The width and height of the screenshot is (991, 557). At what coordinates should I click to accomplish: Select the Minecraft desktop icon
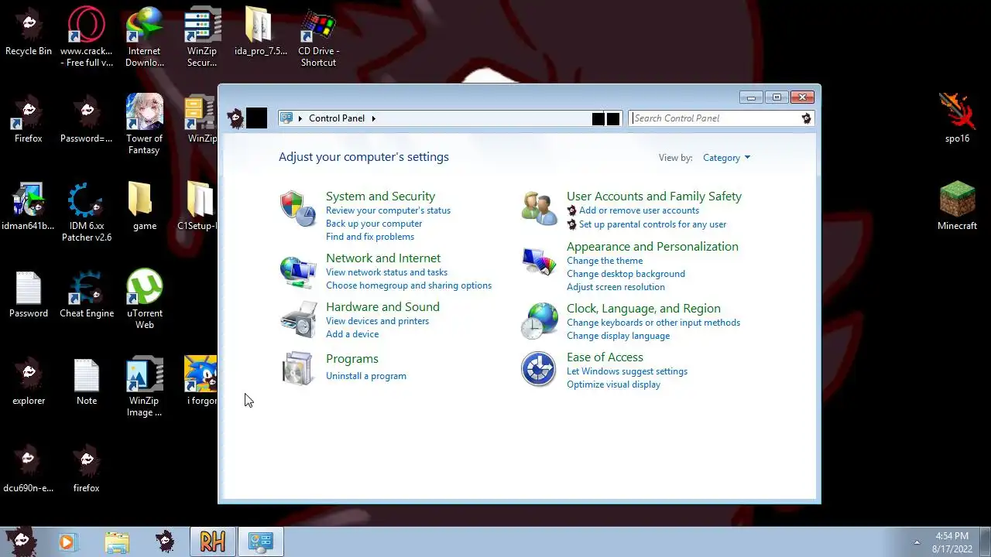(x=958, y=206)
